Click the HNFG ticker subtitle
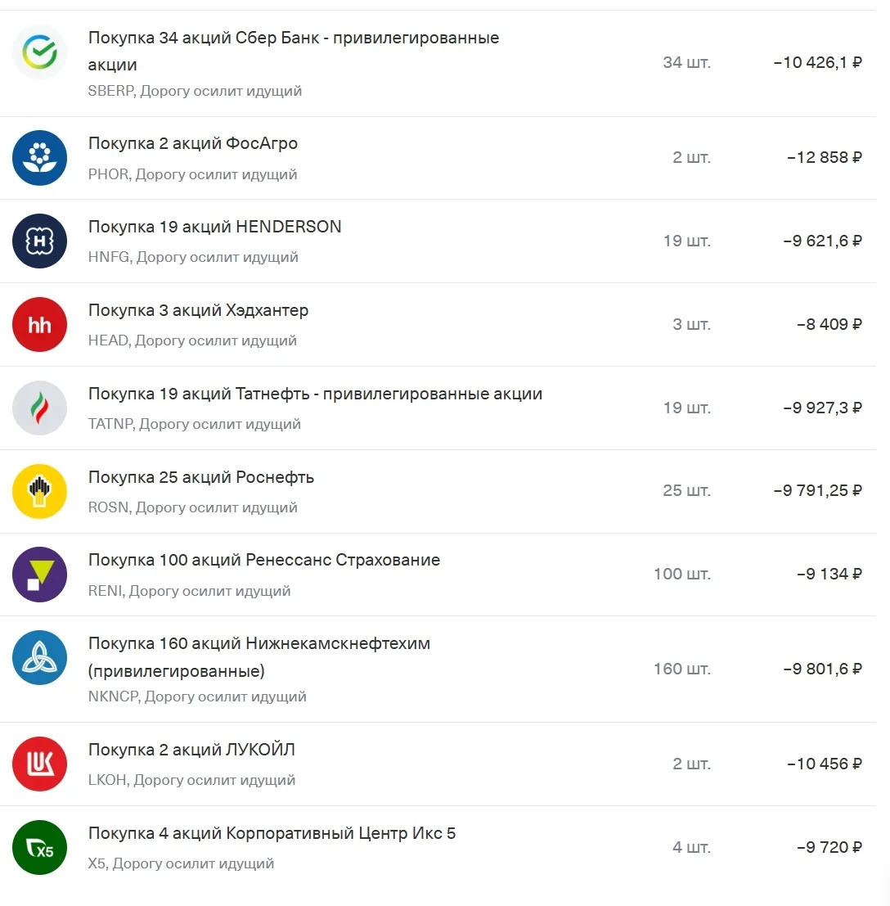This screenshot has height=906, width=890. click(x=193, y=257)
